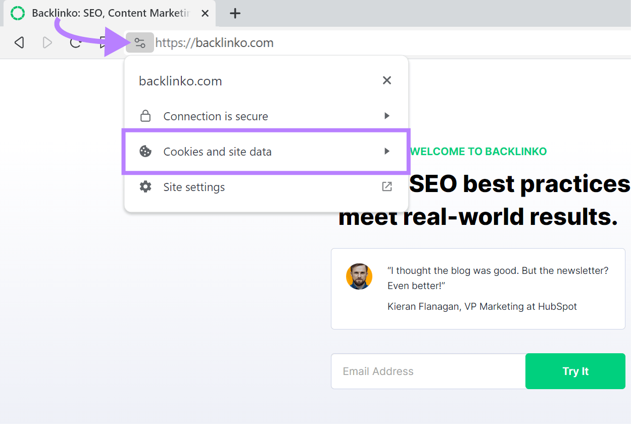Viewport: 631px width, 424px height.
Task: Click the Try It button
Action: [x=575, y=371]
